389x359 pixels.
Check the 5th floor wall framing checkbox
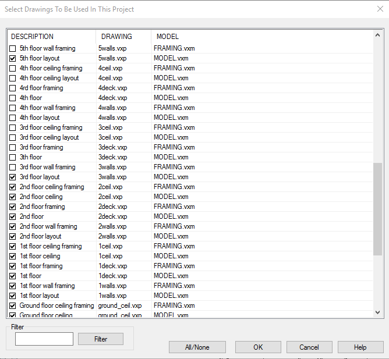(13, 49)
